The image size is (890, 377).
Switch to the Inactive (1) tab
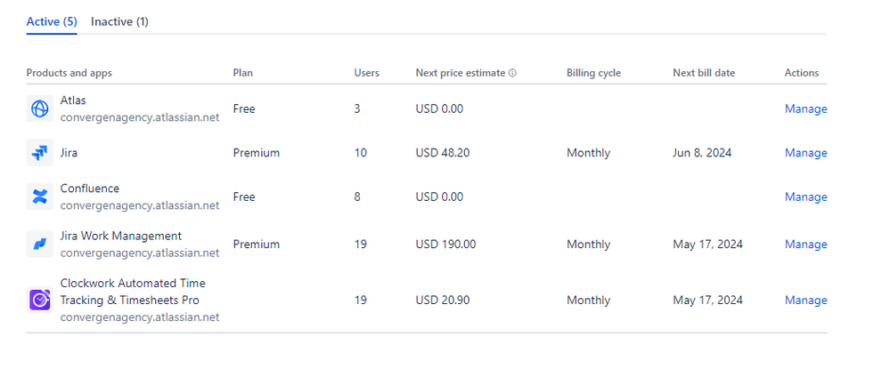coord(119,21)
